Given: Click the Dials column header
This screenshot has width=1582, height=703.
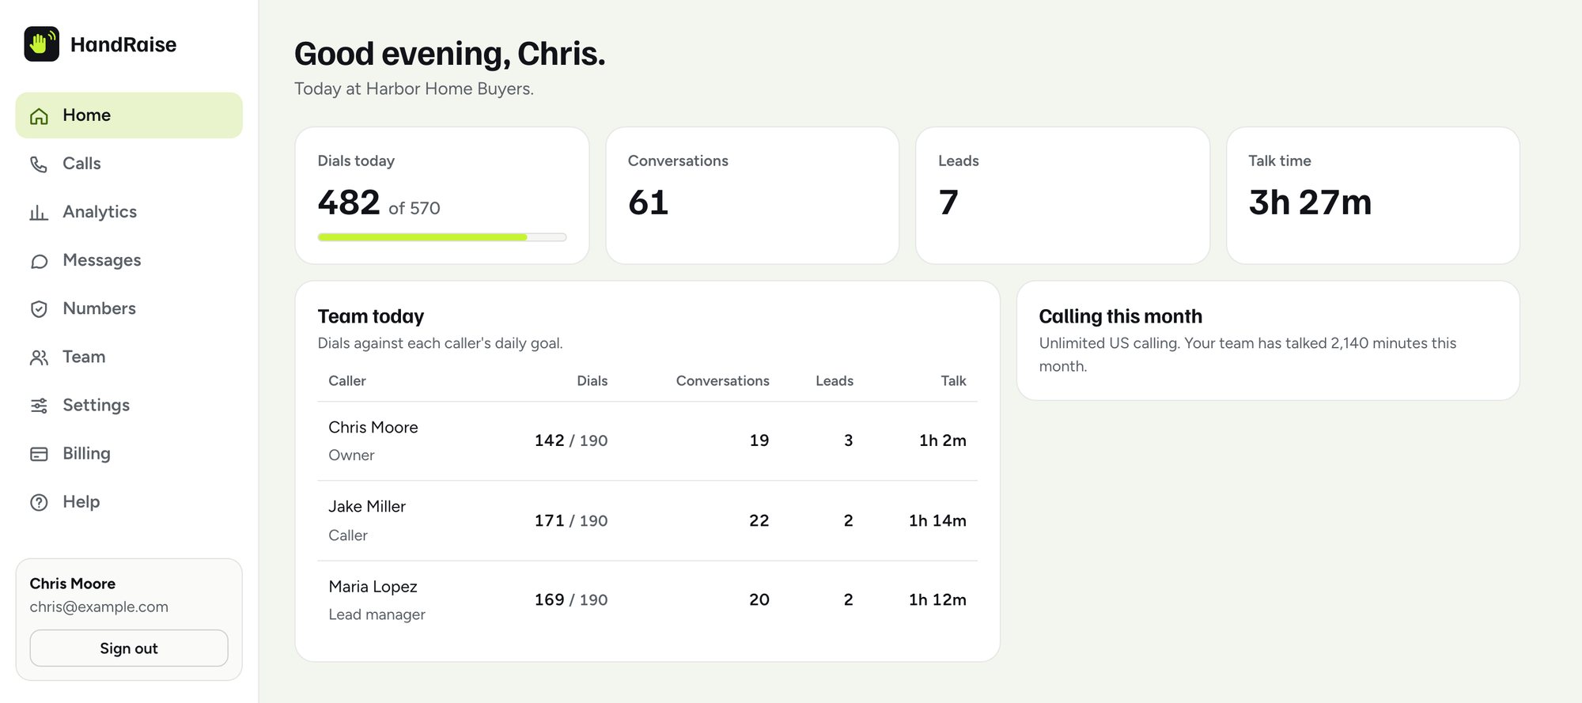Looking at the screenshot, I should click(592, 381).
